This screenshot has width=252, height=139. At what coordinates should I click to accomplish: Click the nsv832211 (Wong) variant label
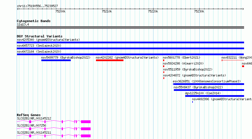[237, 57]
